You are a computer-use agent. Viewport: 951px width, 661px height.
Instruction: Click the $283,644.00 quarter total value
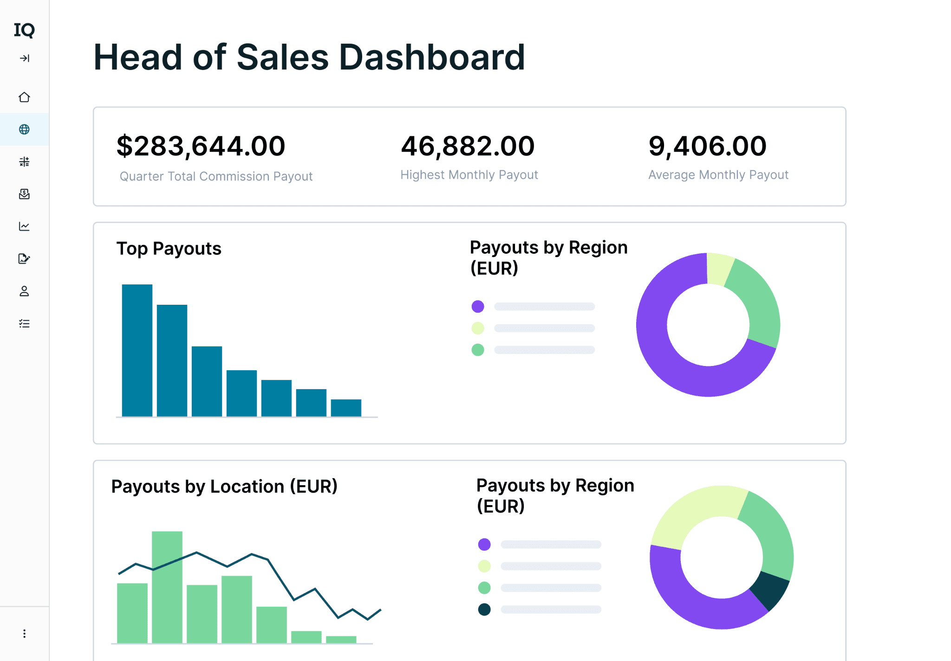pyautogui.click(x=201, y=146)
